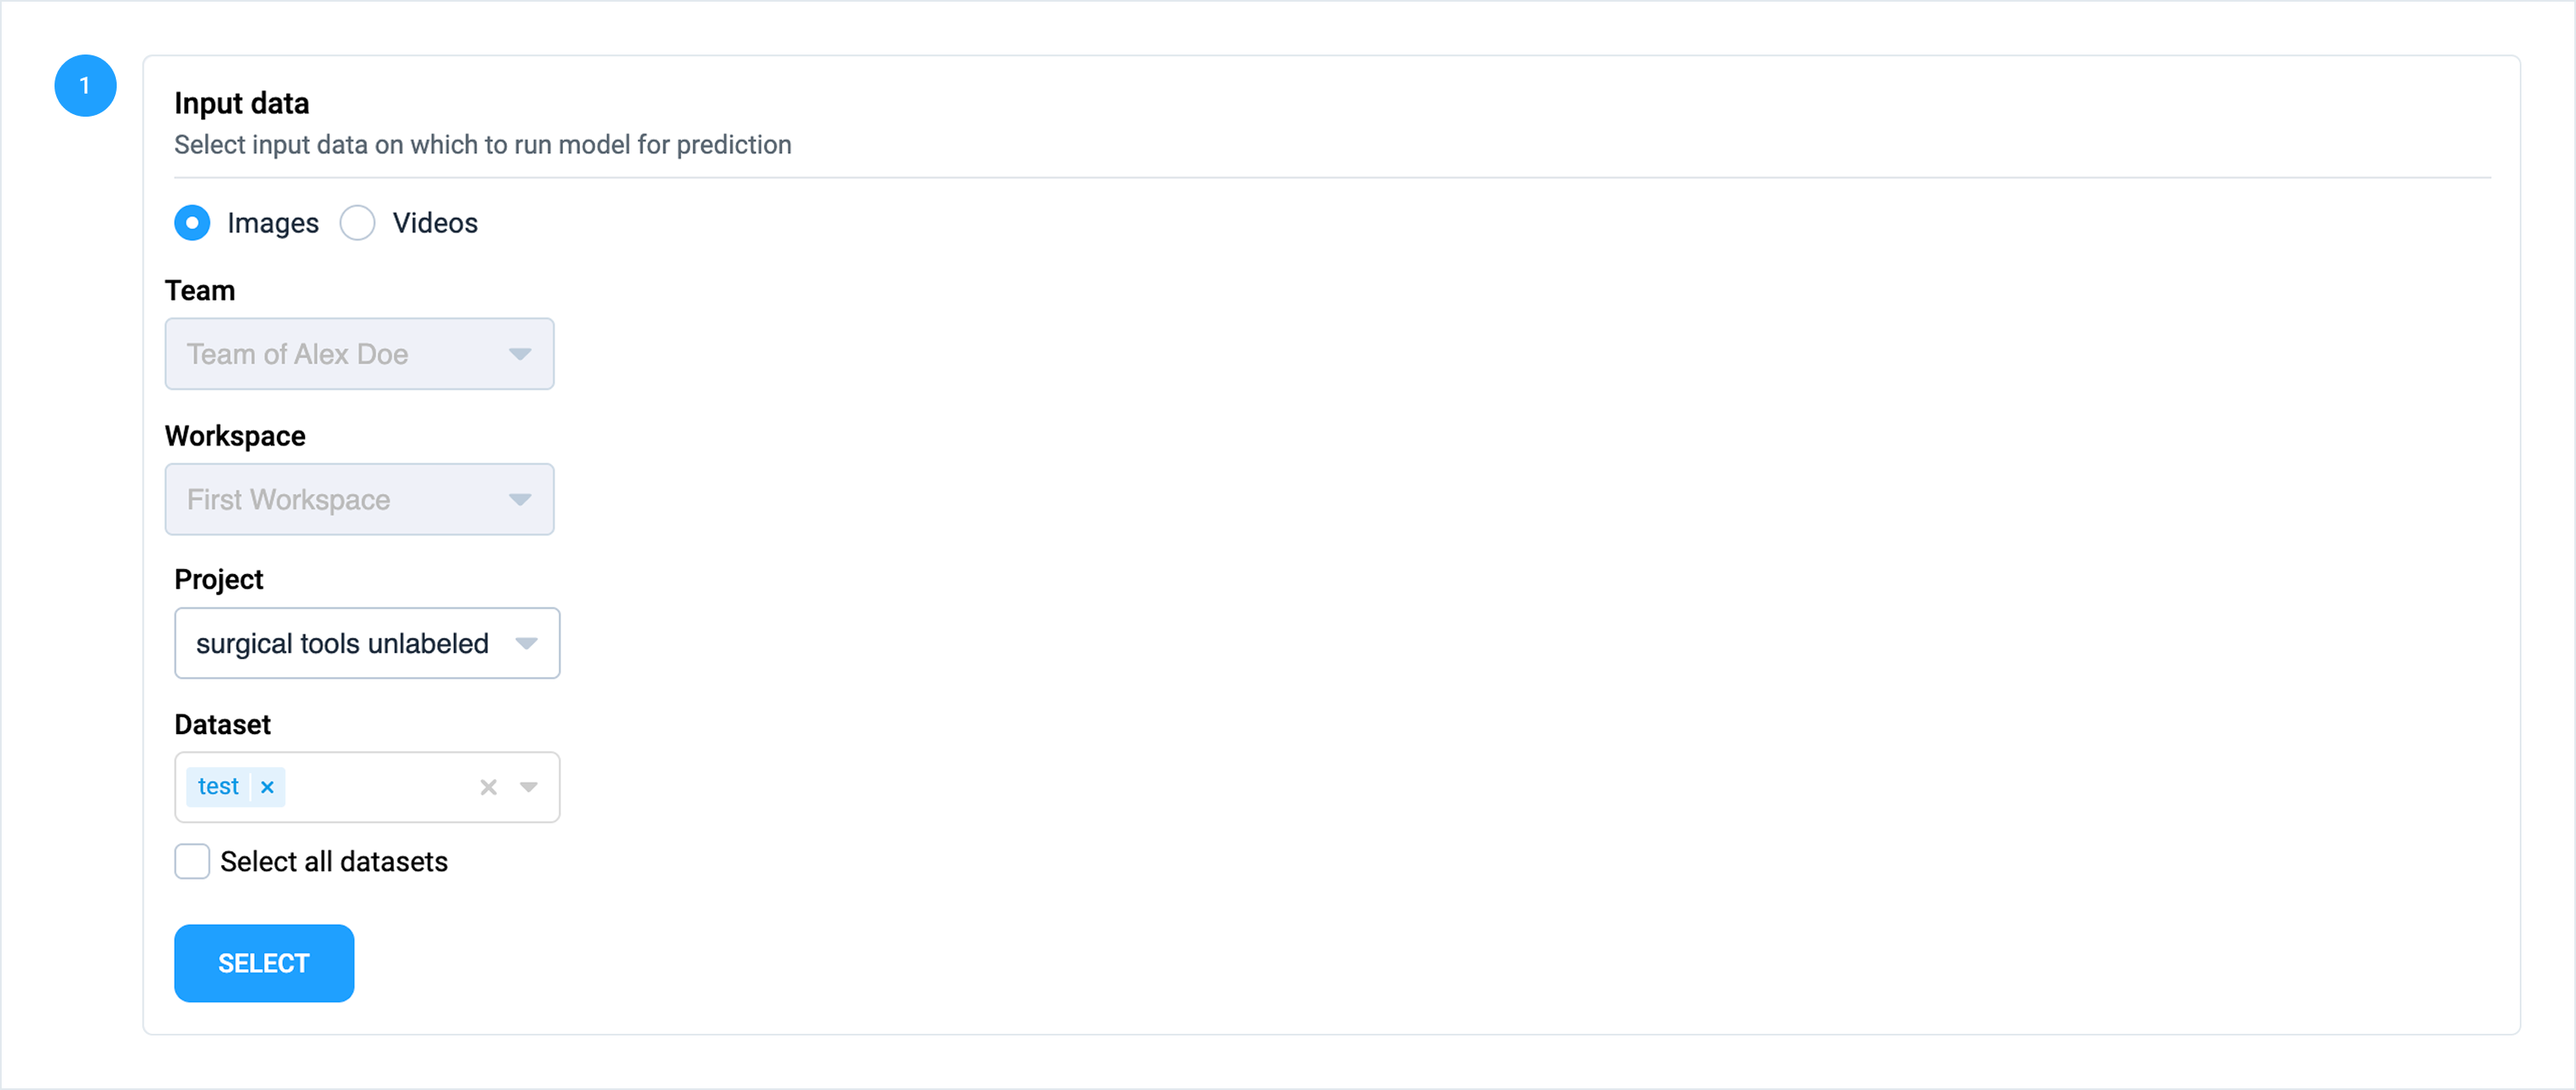Enable Select all datasets checkbox
This screenshot has width=2576, height=1090.
[192, 861]
